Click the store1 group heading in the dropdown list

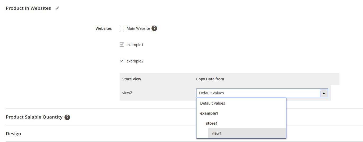click(212, 123)
